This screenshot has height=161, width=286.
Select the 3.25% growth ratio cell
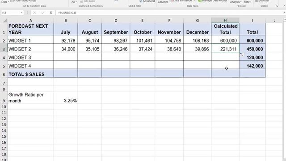pyautogui.click(x=66, y=97)
